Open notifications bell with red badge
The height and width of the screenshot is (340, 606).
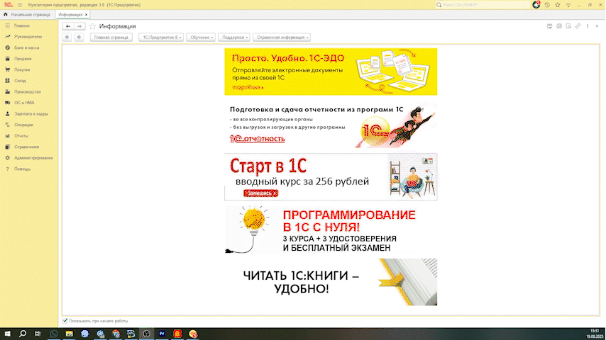point(536,5)
